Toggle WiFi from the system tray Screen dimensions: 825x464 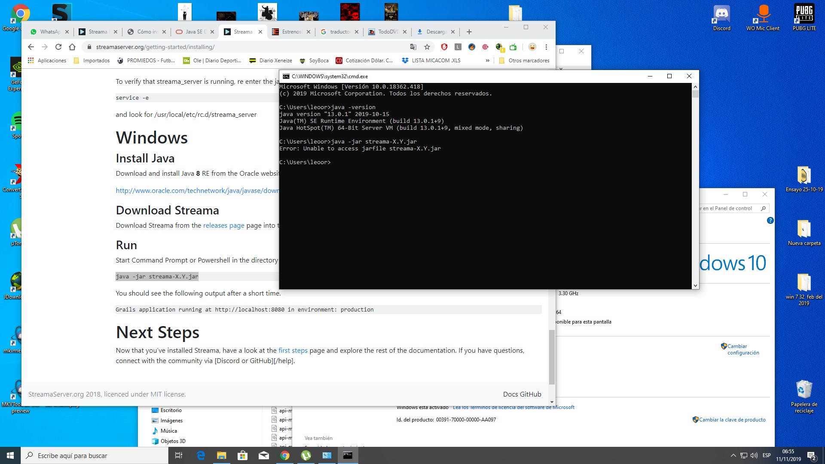tap(744, 455)
